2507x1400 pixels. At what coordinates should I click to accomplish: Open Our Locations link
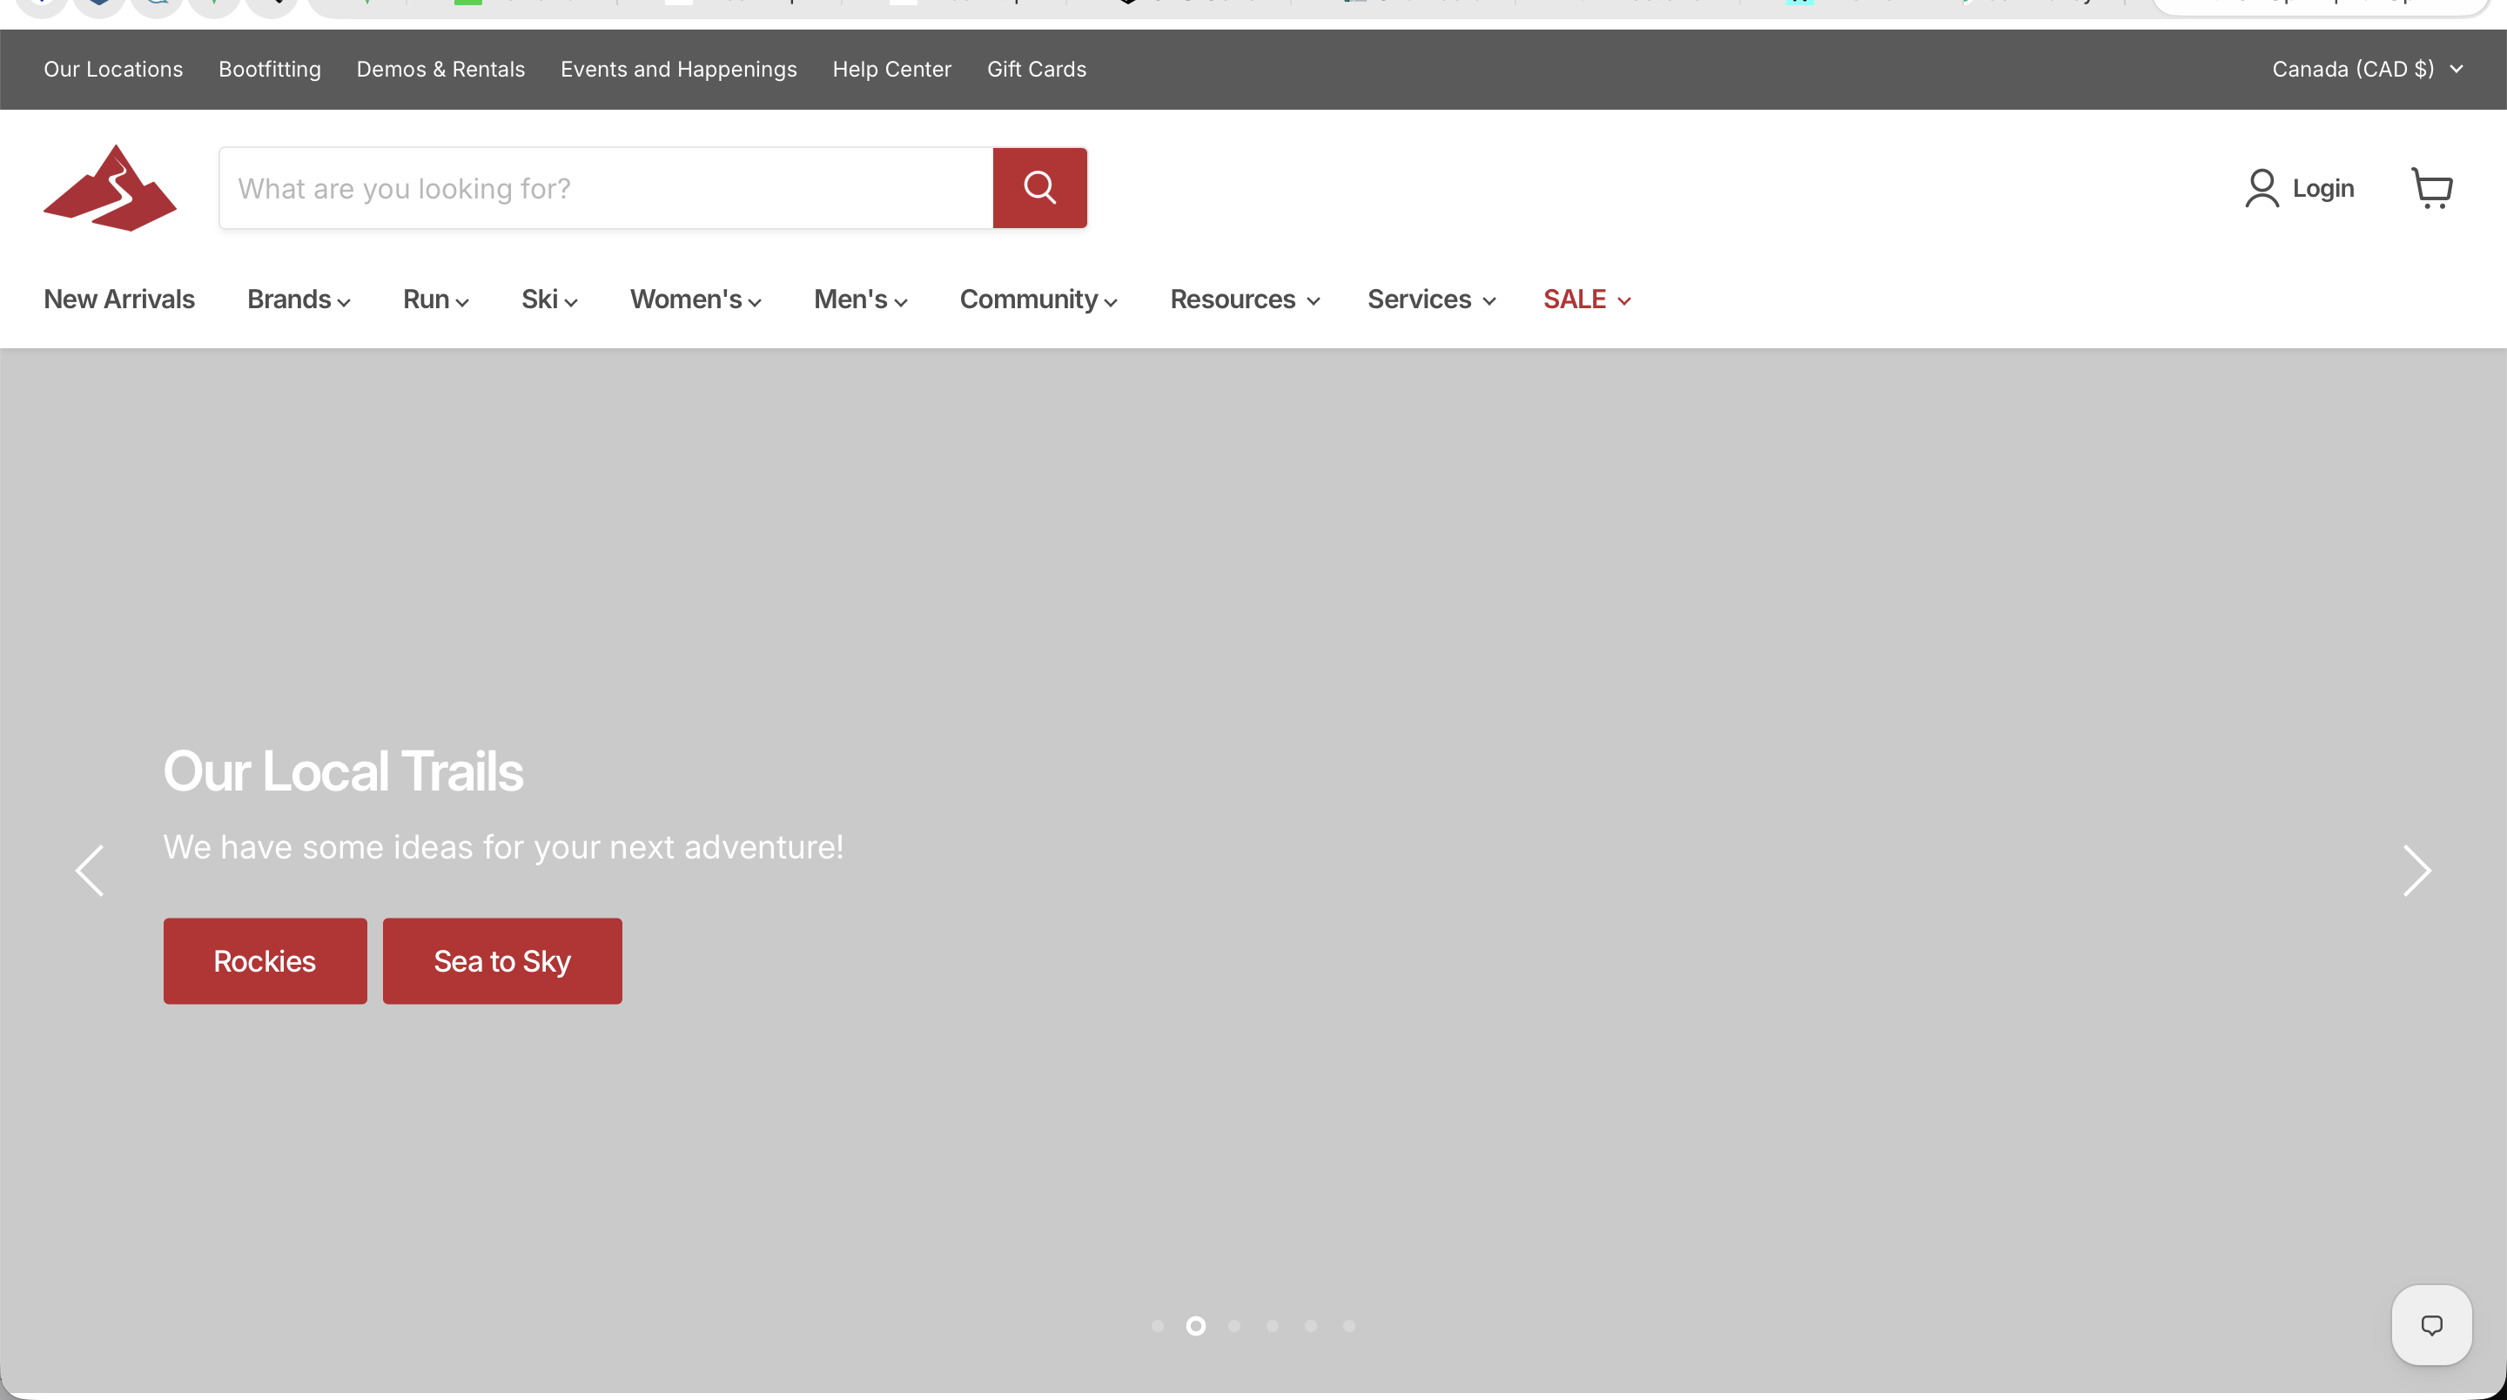coord(113,69)
